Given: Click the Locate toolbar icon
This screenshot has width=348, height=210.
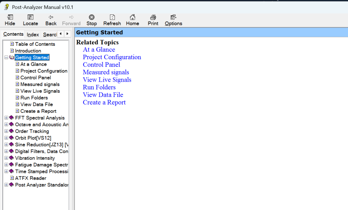Looking at the screenshot, I should [31, 17].
